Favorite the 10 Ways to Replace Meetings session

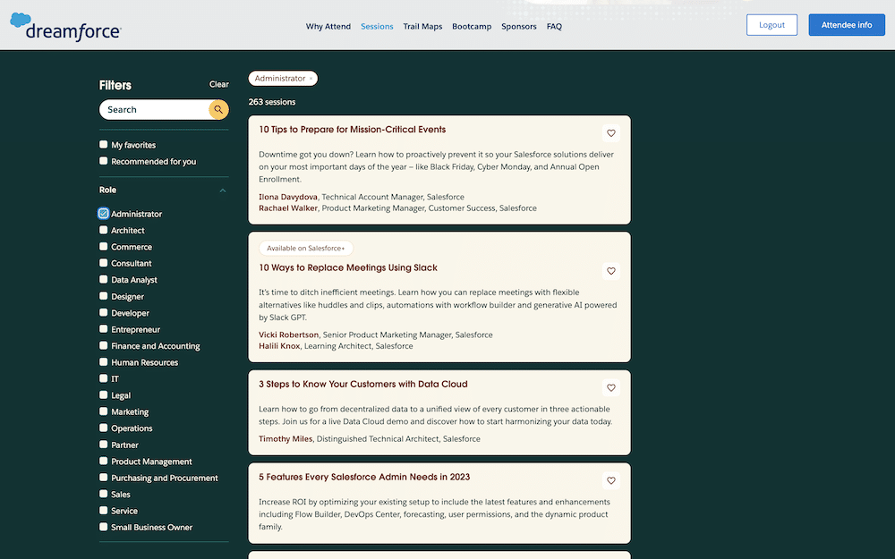click(x=610, y=271)
